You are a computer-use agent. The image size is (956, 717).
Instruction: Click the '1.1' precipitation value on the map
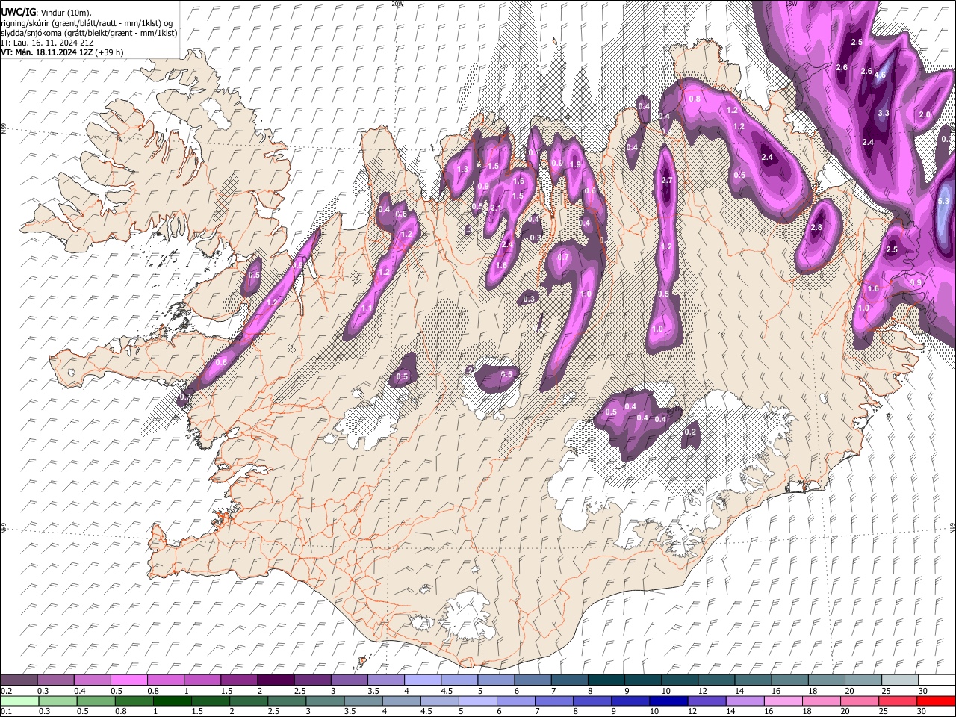[367, 308]
